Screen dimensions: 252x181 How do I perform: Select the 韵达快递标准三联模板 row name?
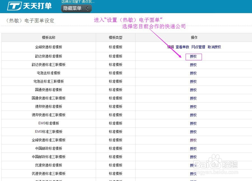pyautogui.click(x=48, y=65)
